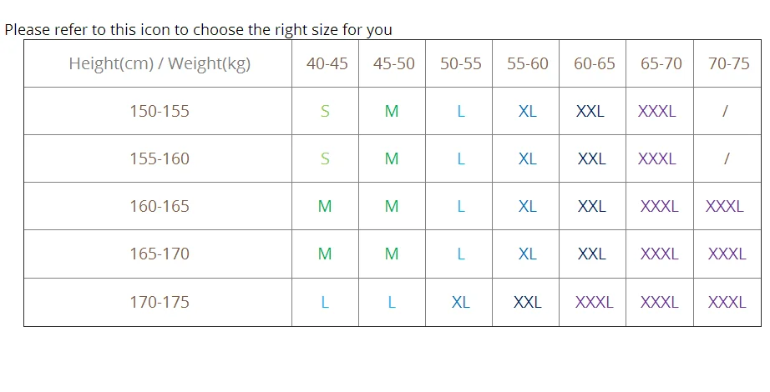Click the "Height(cm) / Weight(kg)" header cell
Viewport: 770px width, 392px height.
tap(160, 63)
